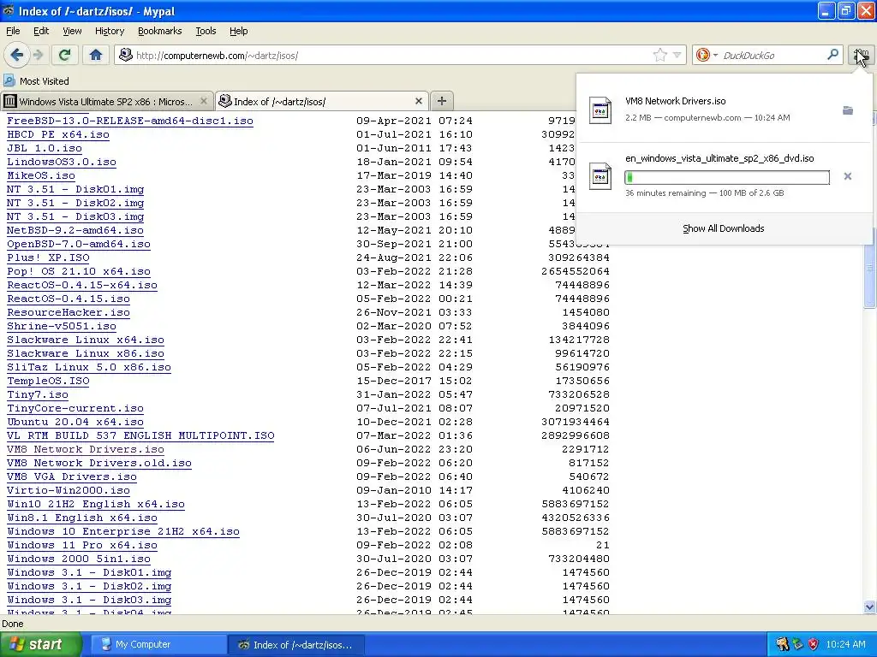Open the Bookmarks menu
Screen dimensions: 877x657
click(159, 31)
